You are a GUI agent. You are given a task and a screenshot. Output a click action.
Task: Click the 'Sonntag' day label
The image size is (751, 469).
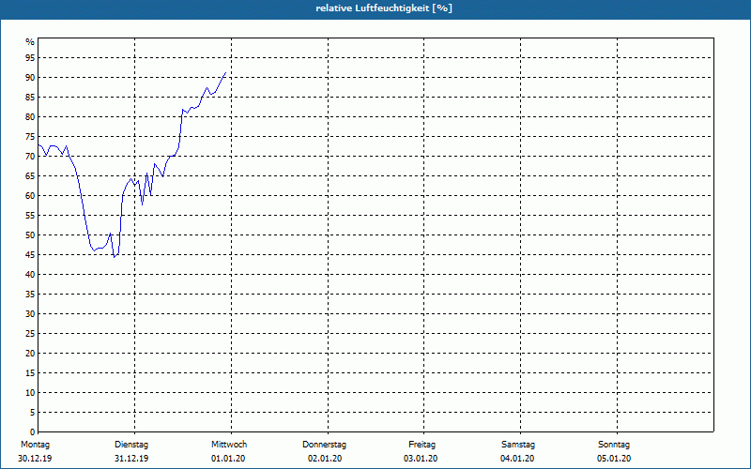614,445
